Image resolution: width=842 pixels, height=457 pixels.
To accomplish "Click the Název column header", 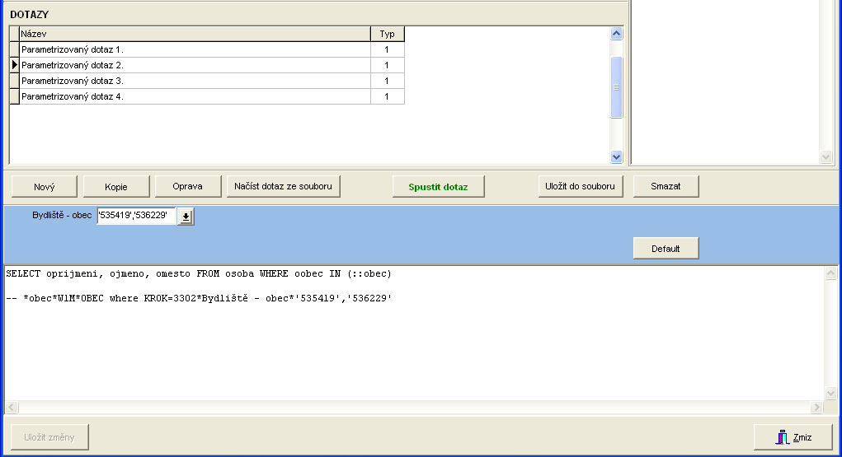I will [x=195, y=34].
